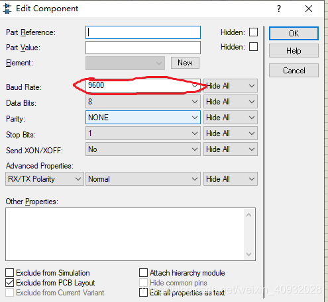Close the Edit Component dialog
The height and width of the screenshot is (302, 328).
click(309, 9)
